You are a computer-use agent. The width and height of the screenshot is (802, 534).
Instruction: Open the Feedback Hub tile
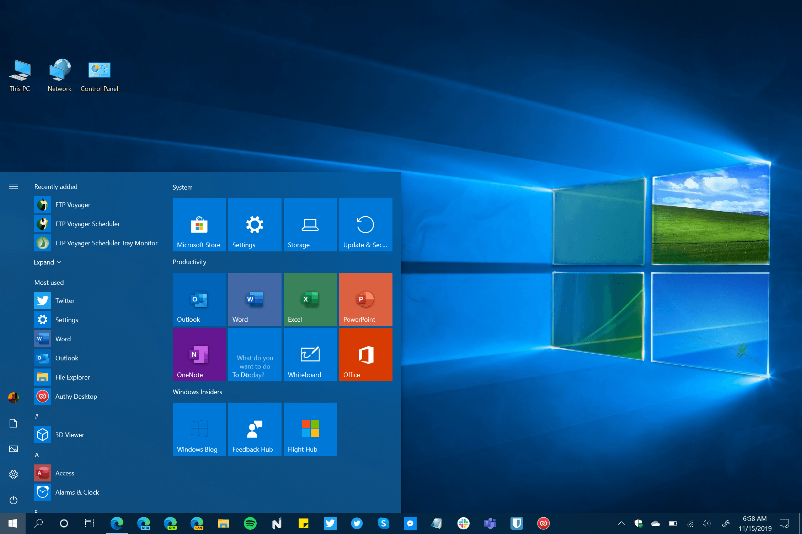point(255,429)
